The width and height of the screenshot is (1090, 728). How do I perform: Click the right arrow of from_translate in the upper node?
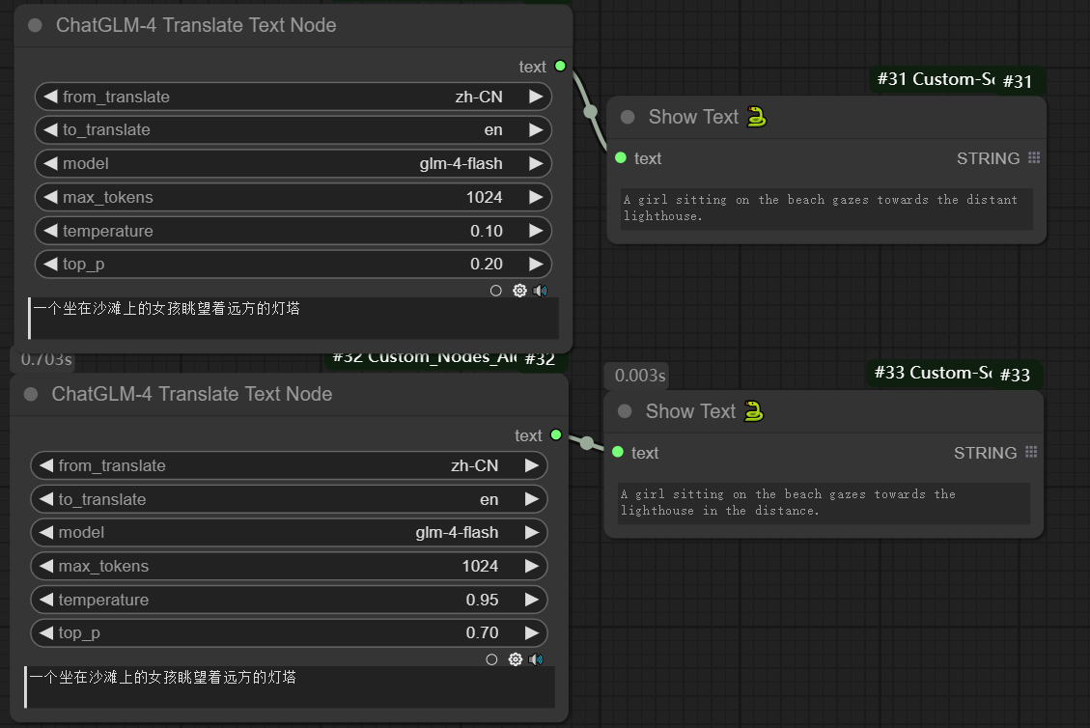[x=535, y=97]
